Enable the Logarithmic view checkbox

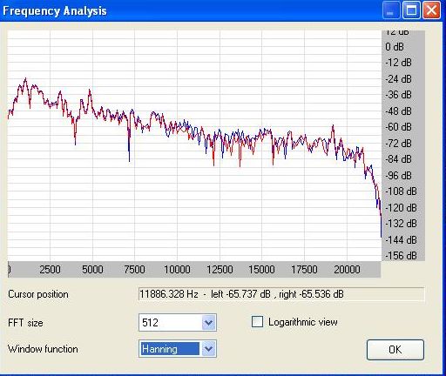tap(257, 322)
